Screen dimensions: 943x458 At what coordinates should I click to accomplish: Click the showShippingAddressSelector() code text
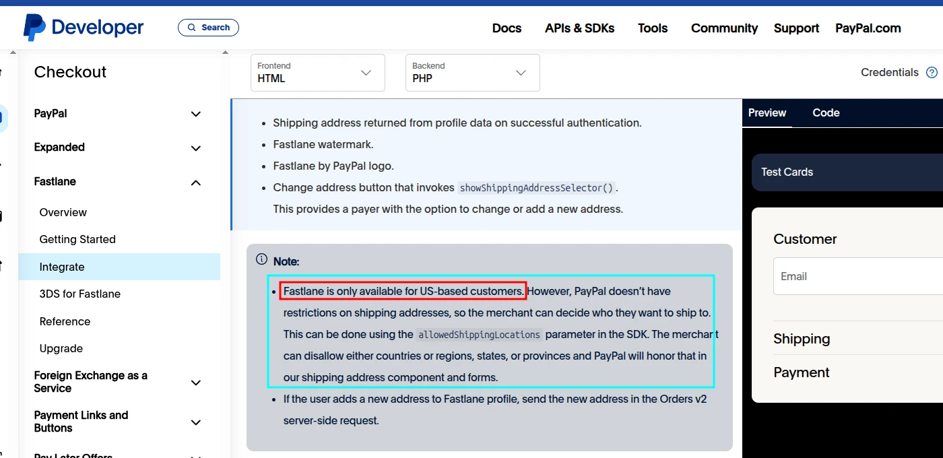(x=536, y=188)
